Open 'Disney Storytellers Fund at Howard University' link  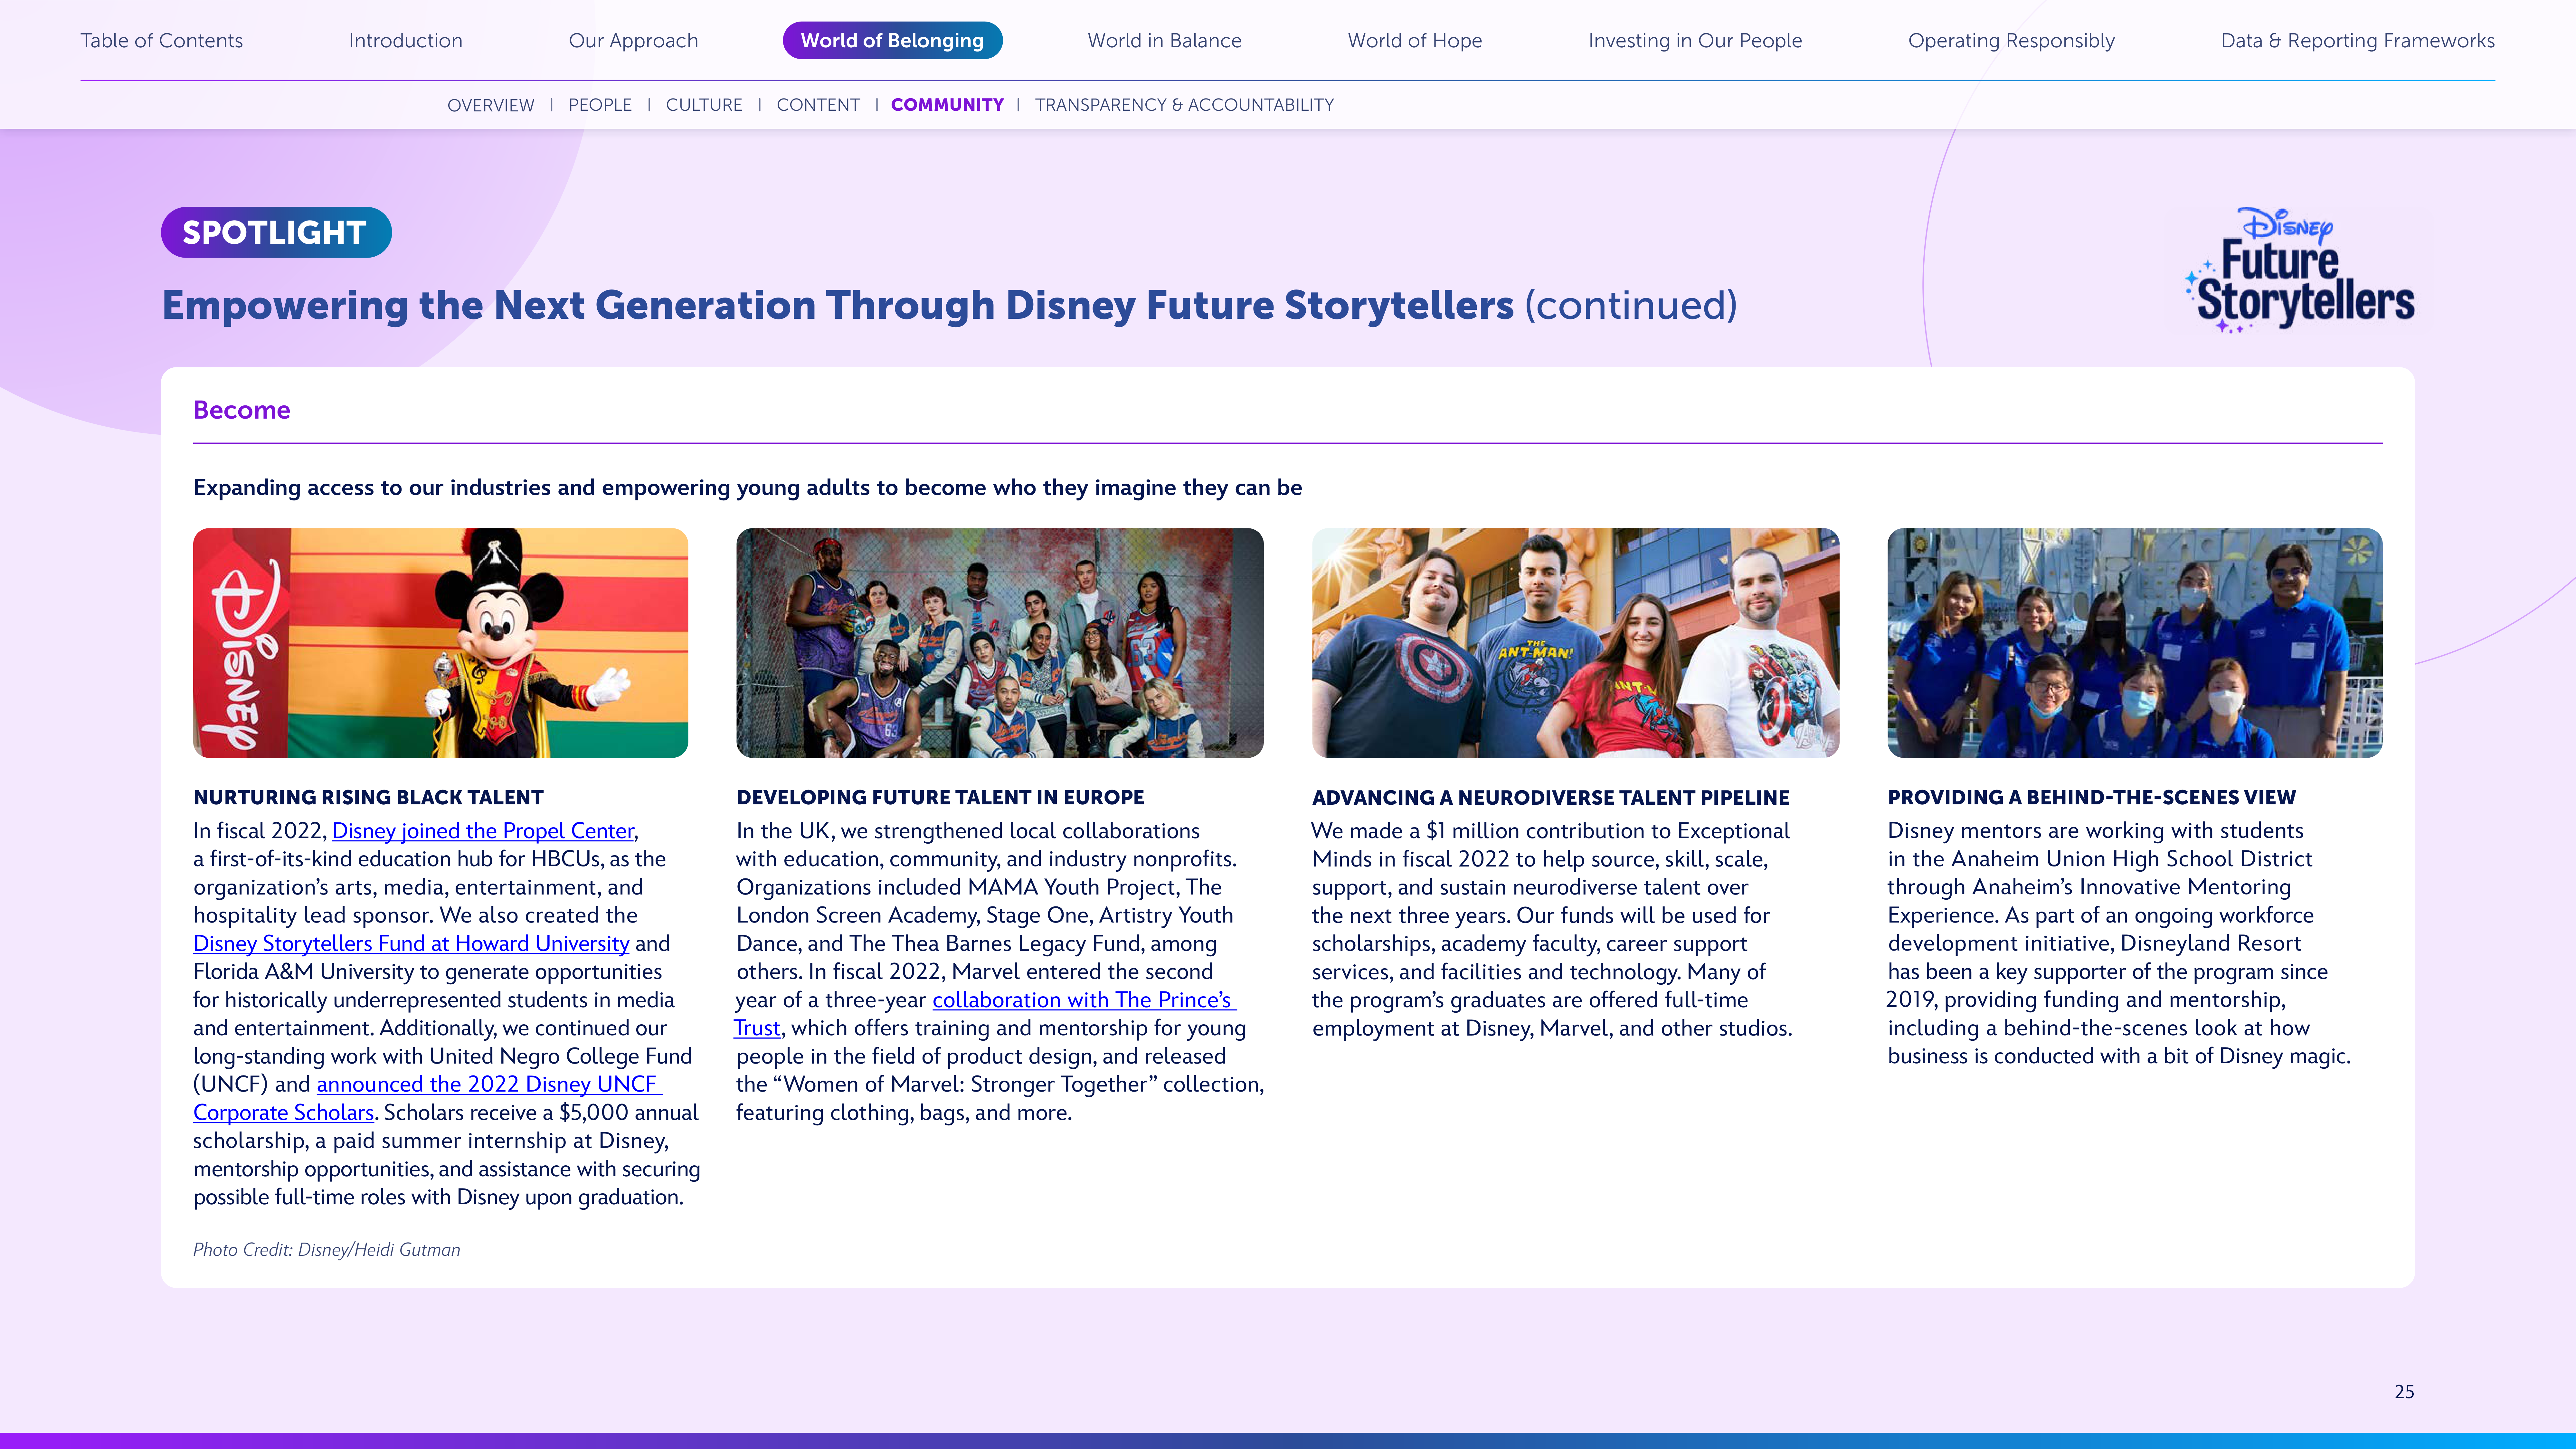[x=411, y=944]
